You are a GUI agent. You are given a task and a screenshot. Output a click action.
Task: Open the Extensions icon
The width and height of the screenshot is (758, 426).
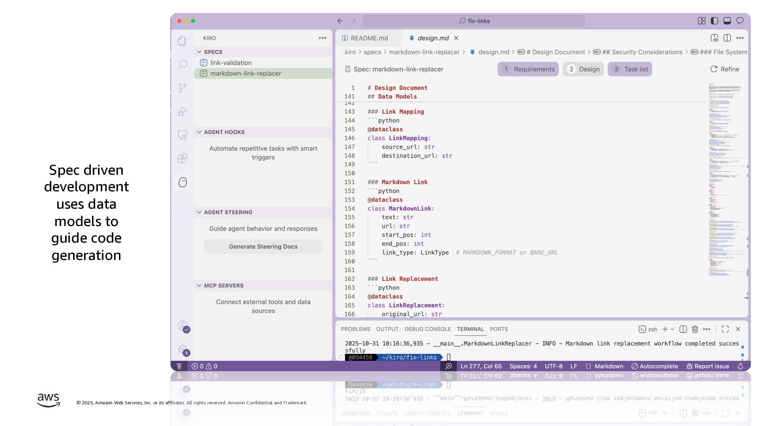point(182,159)
